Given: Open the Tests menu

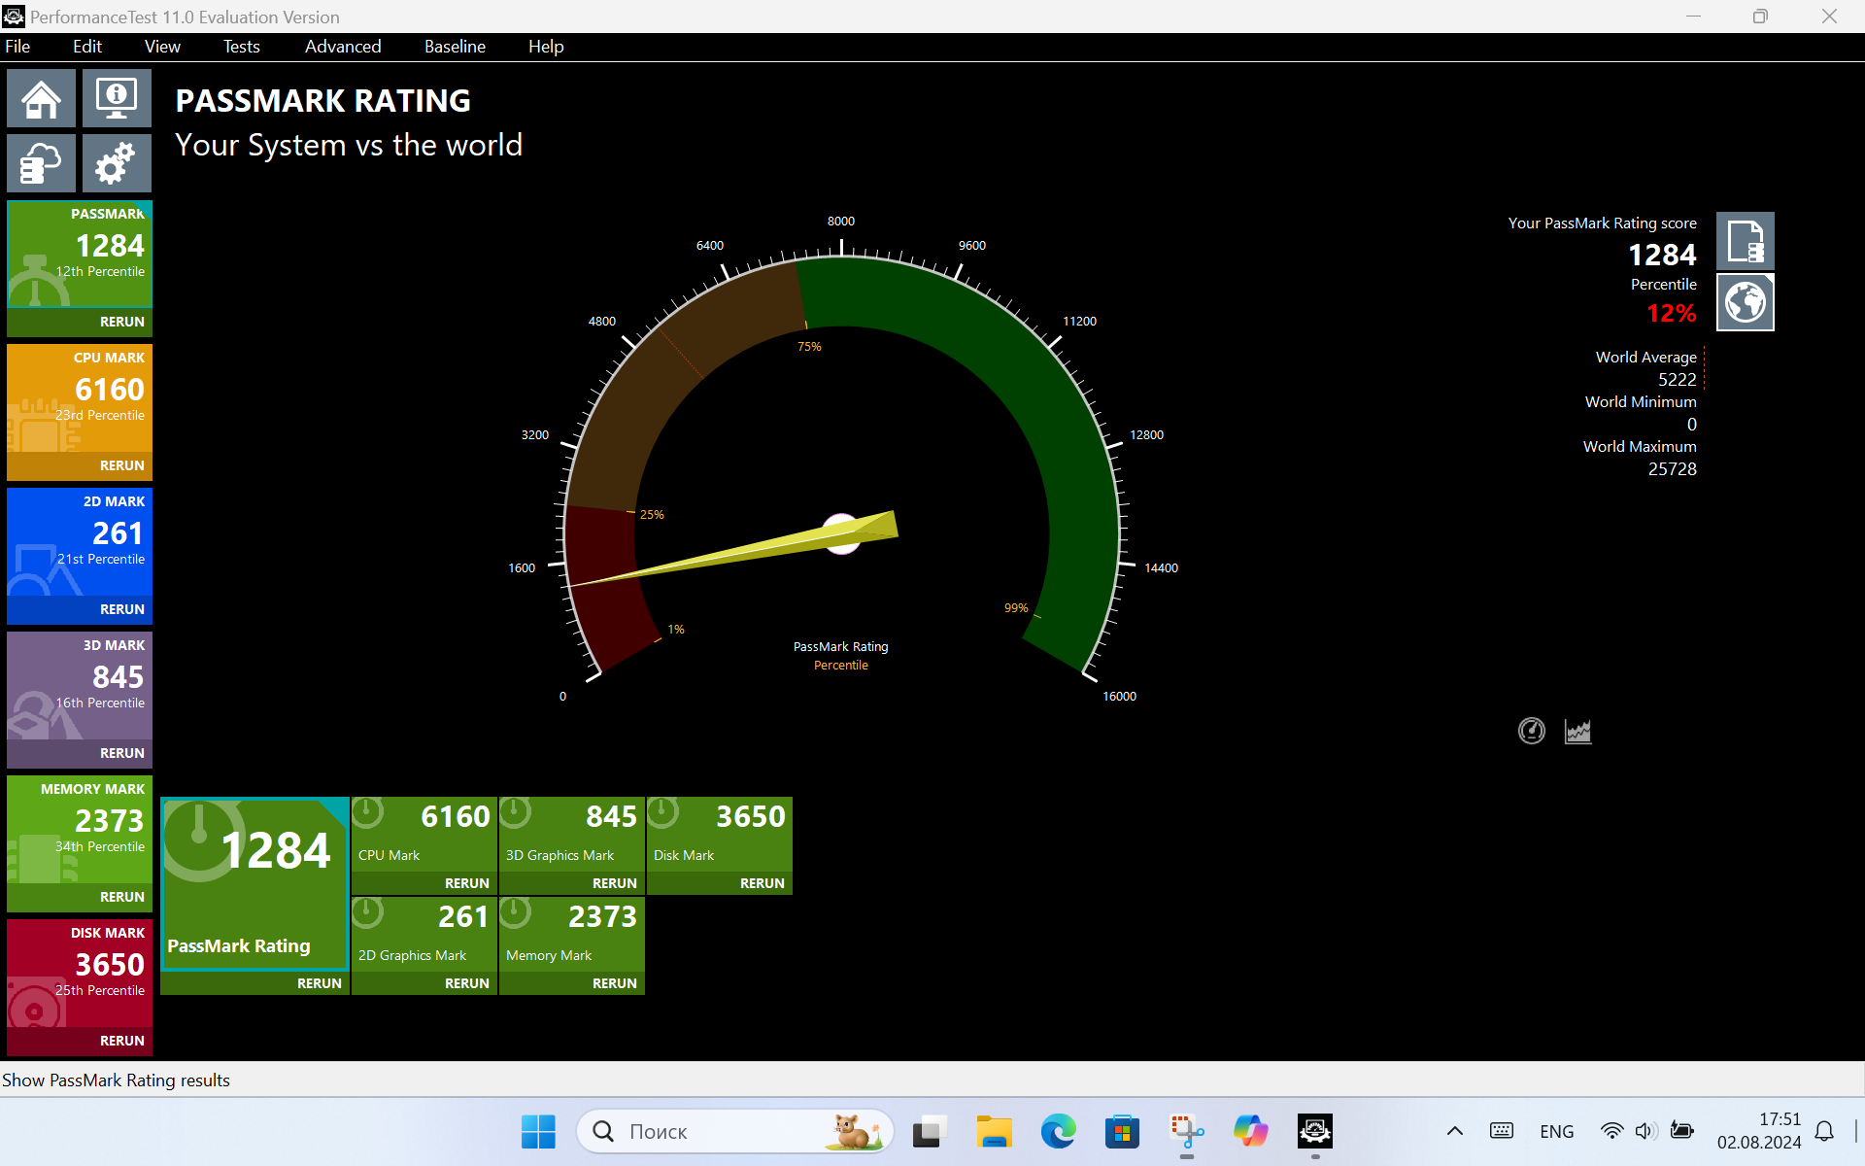Looking at the screenshot, I should pyautogui.click(x=241, y=47).
